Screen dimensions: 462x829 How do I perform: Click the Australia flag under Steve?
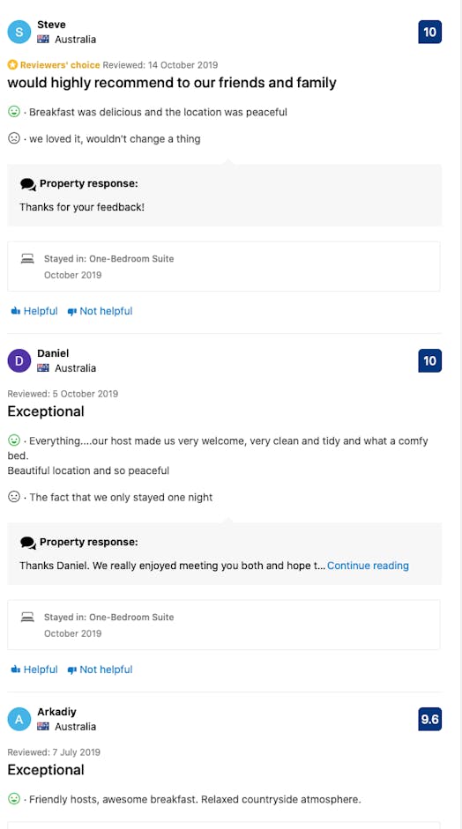pyautogui.click(x=43, y=39)
